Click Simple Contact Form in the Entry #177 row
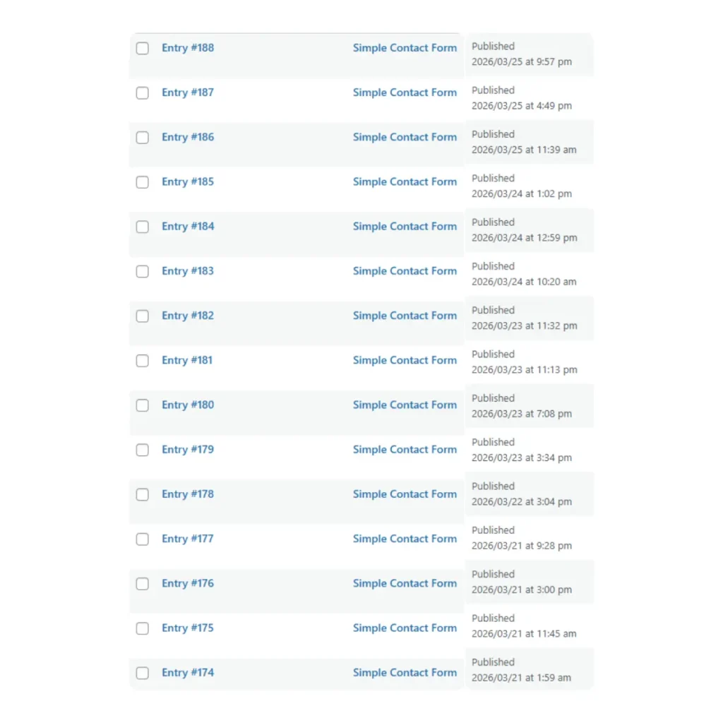The image size is (723, 723). tap(405, 539)
